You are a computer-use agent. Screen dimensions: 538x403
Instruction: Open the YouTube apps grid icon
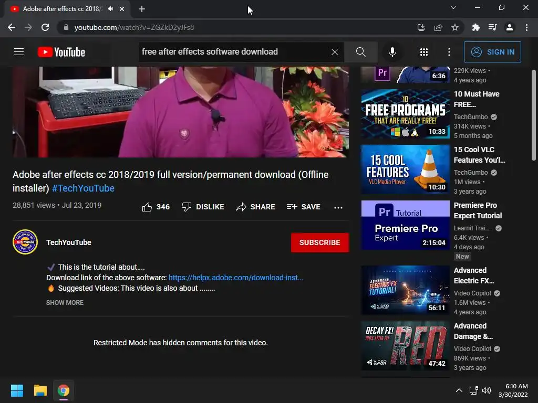(x=424, y=52)
